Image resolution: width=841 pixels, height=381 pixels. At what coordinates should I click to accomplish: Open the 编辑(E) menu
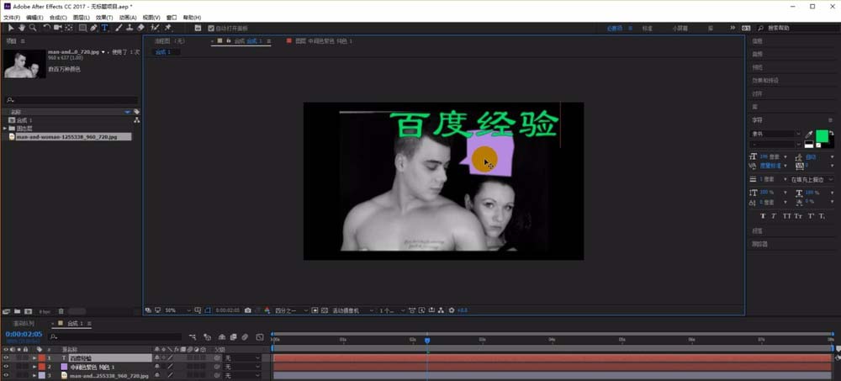point(34,18)
